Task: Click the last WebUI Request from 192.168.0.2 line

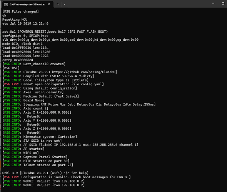Action: tap(43, 185)
